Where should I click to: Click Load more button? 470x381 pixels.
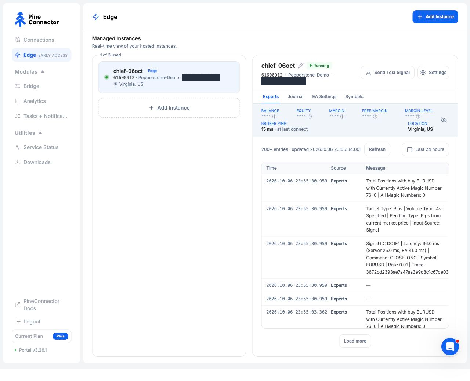355,341
